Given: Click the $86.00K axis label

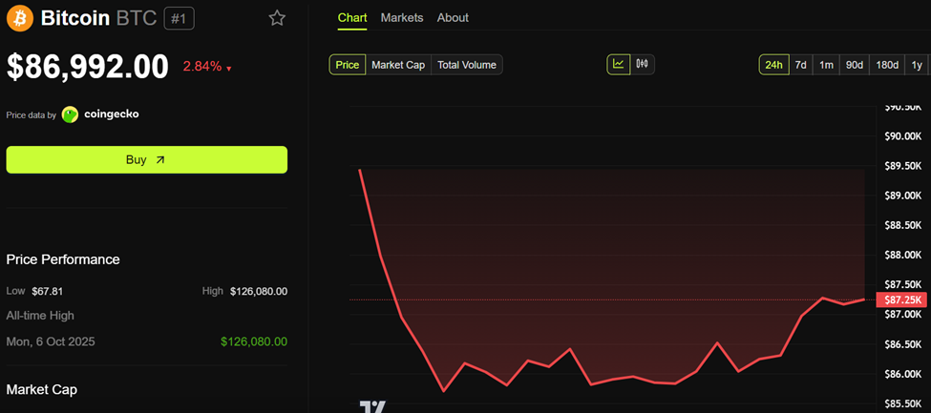Looking at the screenshot, I should (x=902, y=375).
